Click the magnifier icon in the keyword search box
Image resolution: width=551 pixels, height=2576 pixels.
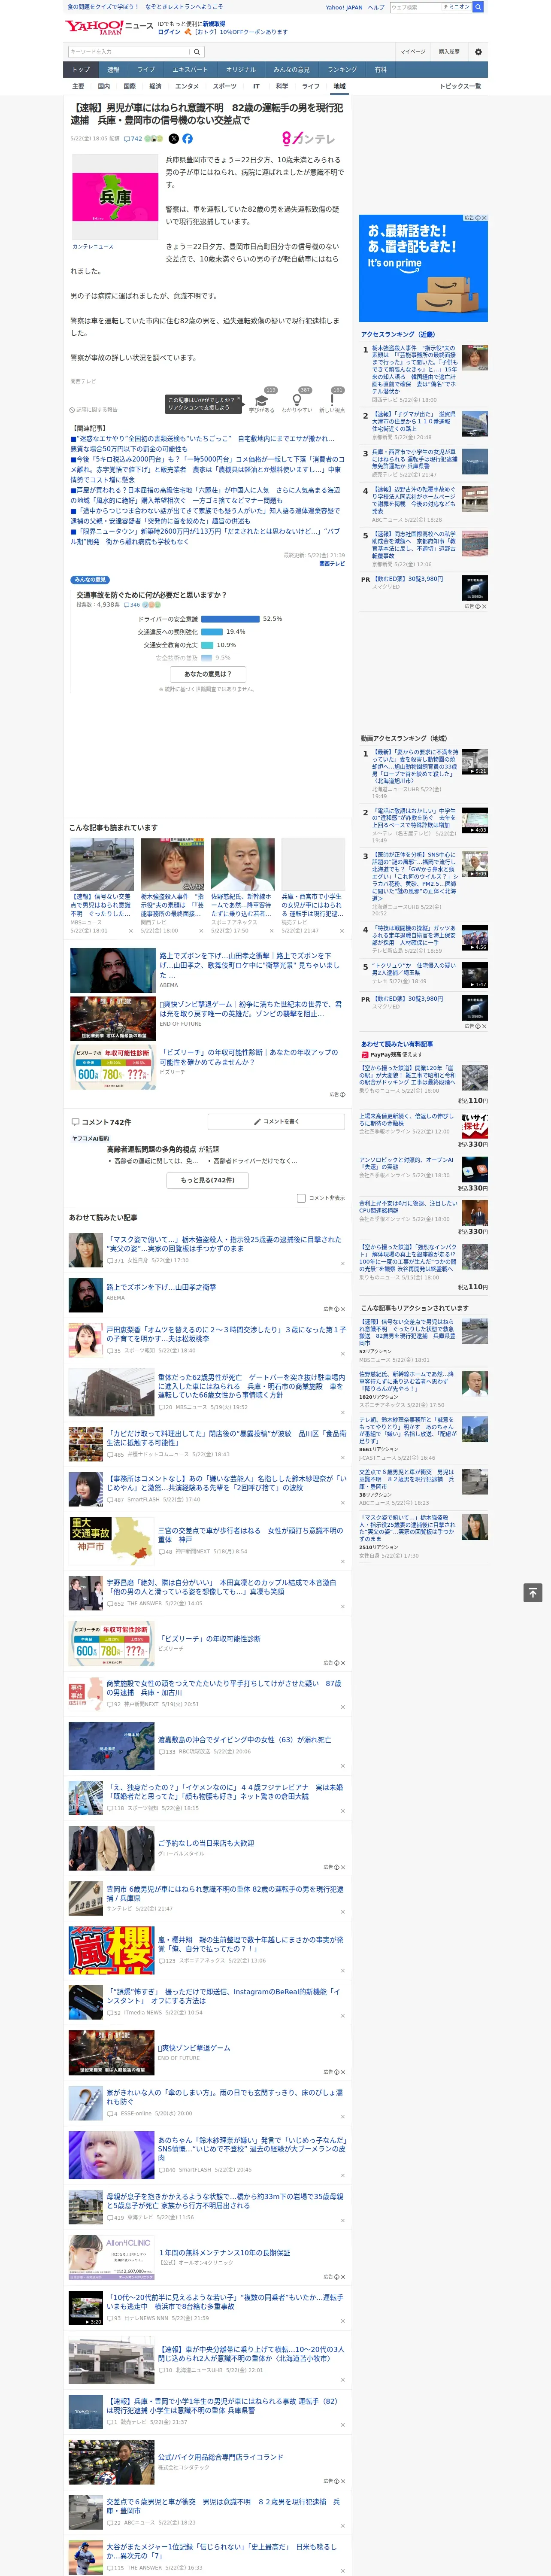(197, 52)
